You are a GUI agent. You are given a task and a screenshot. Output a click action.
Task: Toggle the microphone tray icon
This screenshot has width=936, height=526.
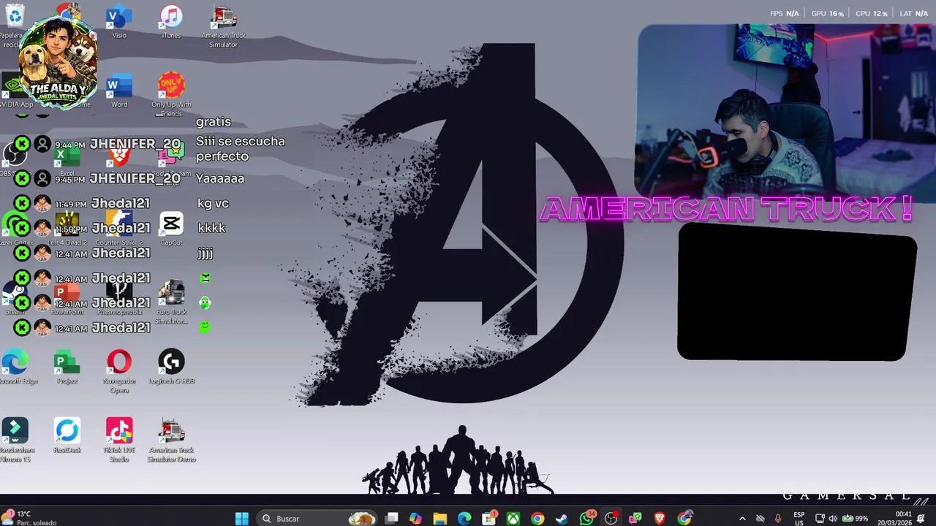777,519
